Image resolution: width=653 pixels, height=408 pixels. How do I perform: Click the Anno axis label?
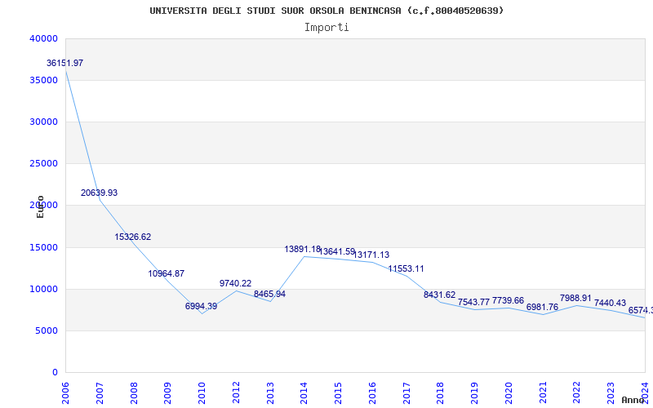(633, 400)
